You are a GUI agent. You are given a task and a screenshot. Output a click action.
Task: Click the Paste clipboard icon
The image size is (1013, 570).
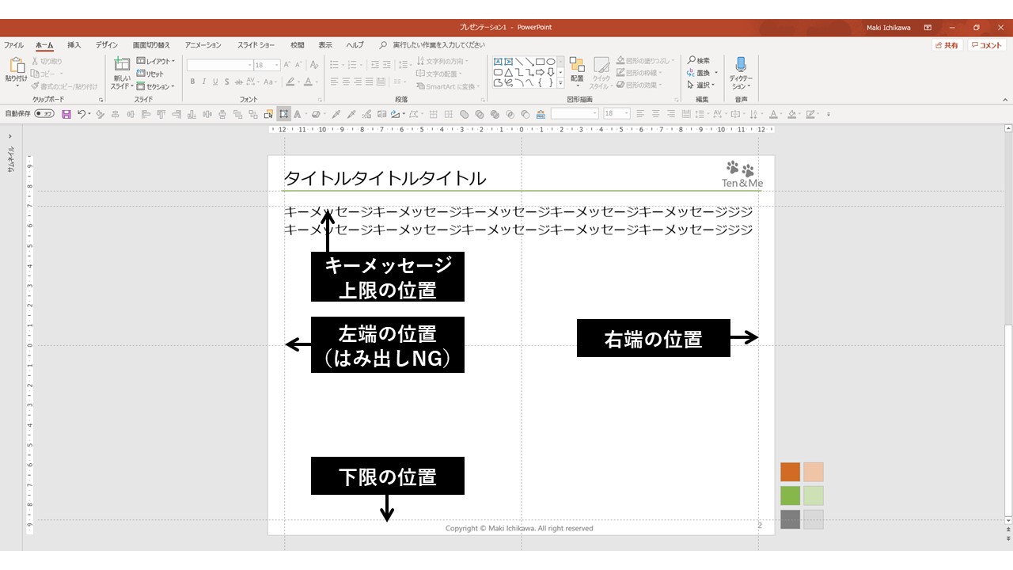click(x=16, y=66)
